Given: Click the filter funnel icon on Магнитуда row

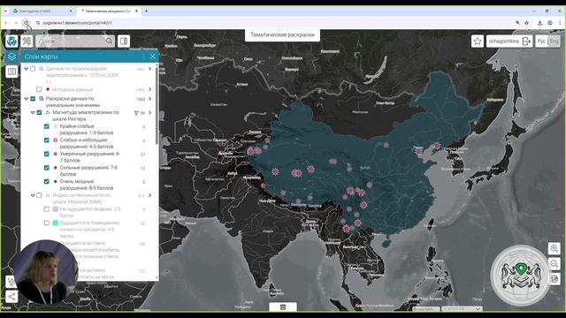Looking at the screenshot, I should click(136, 113).
